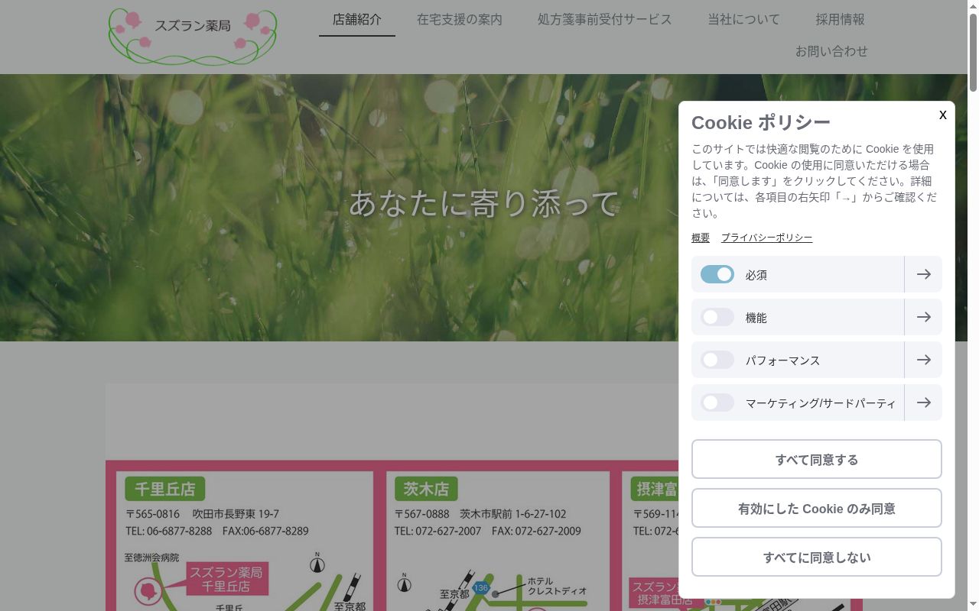Expand details arrow for マーケティング/サードパーティ

tap(923, 402)
